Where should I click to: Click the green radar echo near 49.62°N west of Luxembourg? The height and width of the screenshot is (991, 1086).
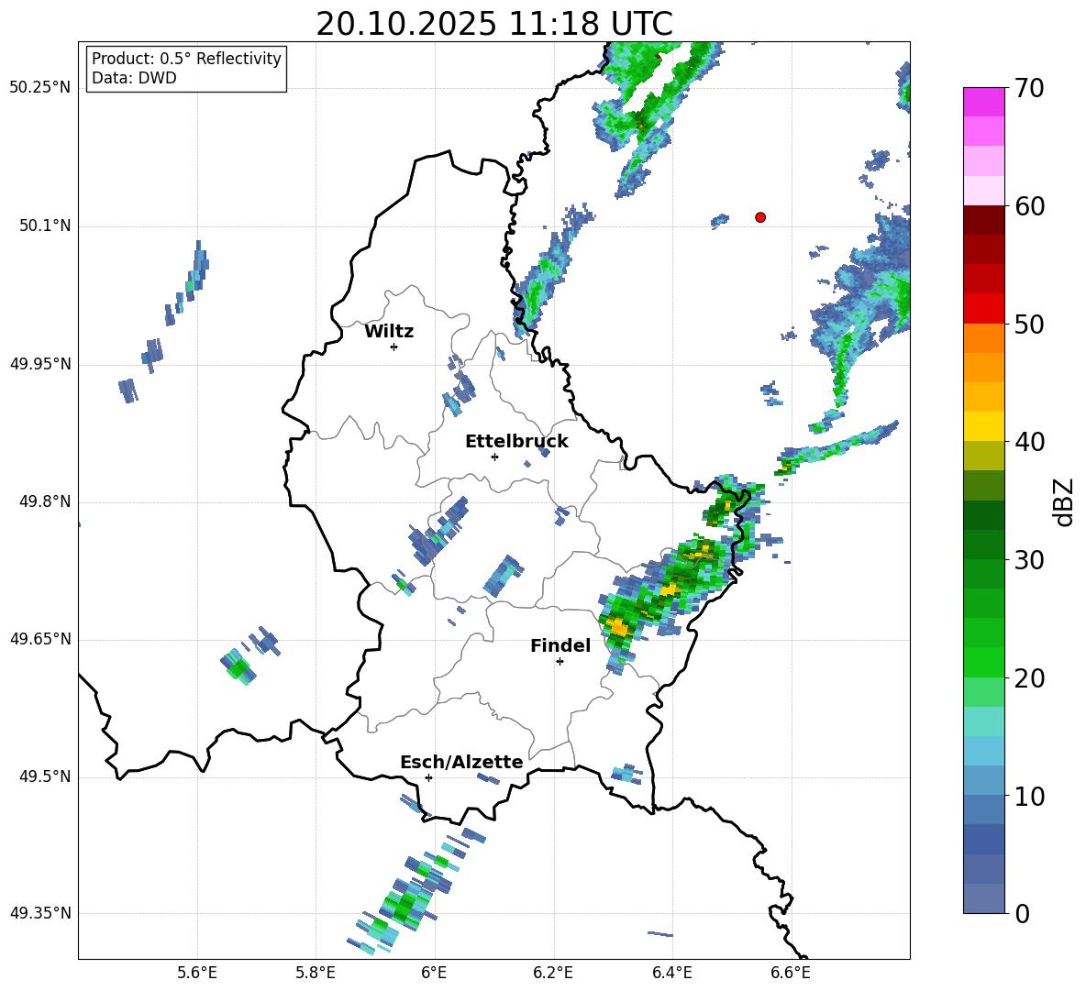click(x=238, y=668)
